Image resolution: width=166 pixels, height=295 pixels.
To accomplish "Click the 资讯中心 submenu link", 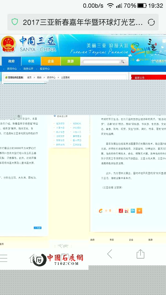I will [12, 69].
